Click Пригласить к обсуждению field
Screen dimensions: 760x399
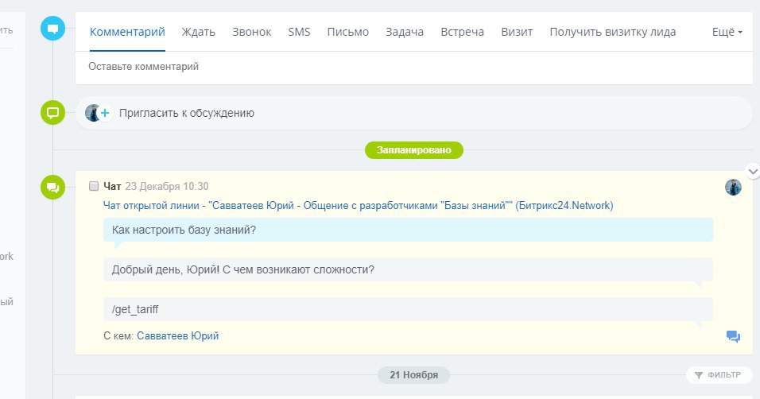[x=414, y=113]
